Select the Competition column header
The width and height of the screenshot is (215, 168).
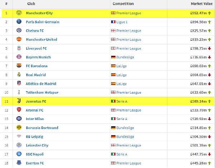point(123,4)
